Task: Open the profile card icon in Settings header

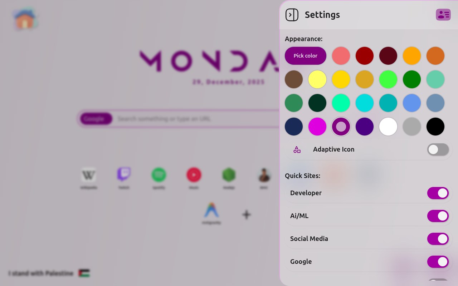Action: (x=443, y=15)
